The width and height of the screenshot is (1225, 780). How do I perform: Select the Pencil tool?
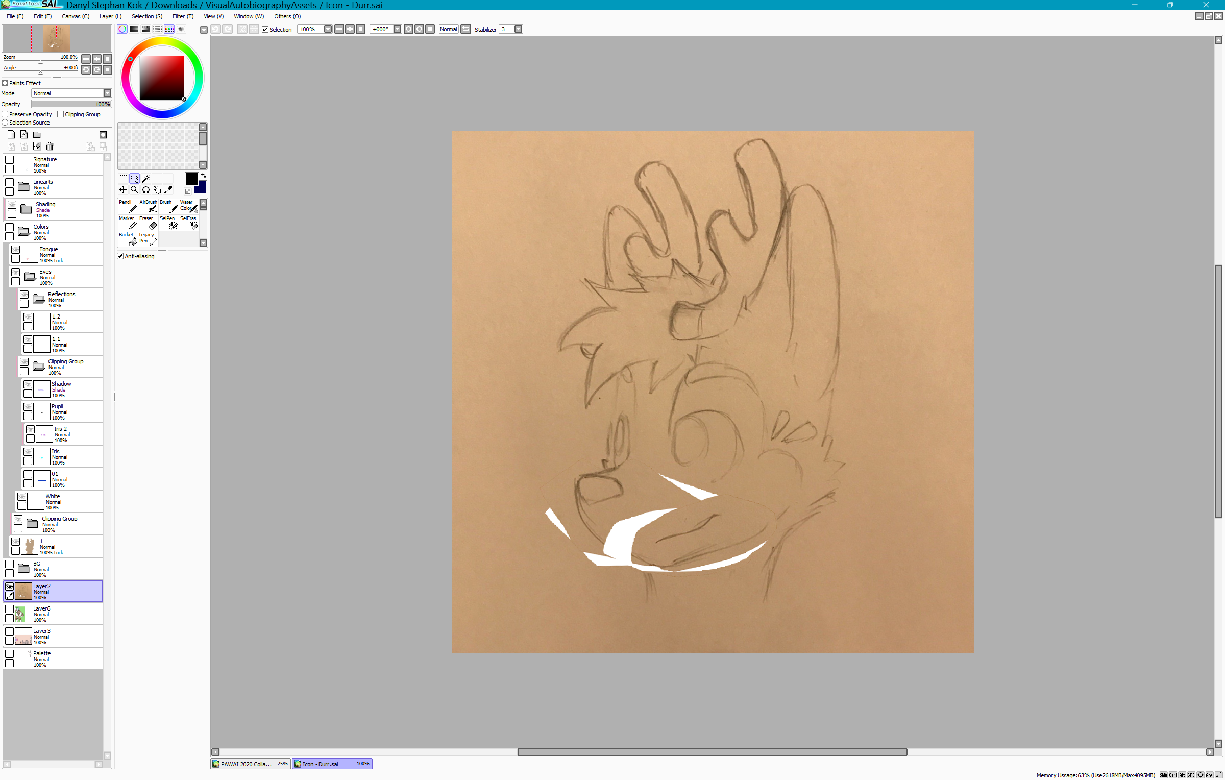tap(128, 206)
